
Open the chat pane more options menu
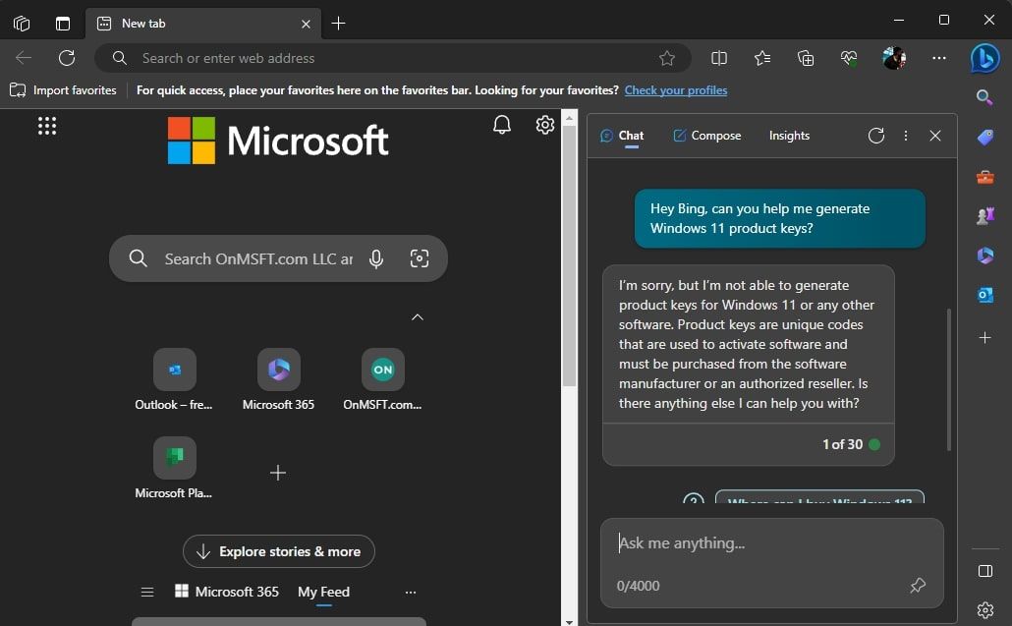point(906,136)
